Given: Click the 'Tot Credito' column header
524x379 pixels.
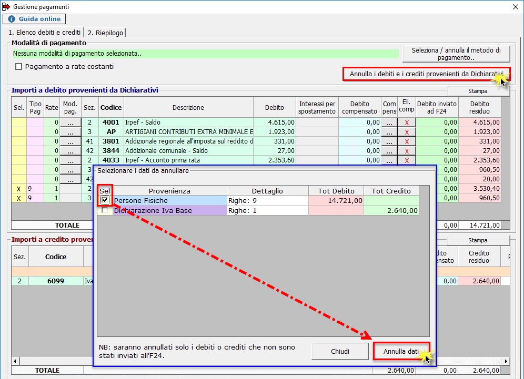Looking at the screenshot, I should (391, 191).
